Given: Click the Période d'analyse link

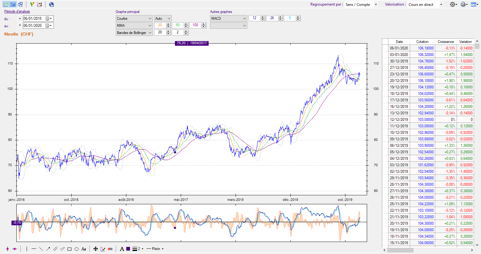Looking at the screenshot, I should tap(17, 11).
